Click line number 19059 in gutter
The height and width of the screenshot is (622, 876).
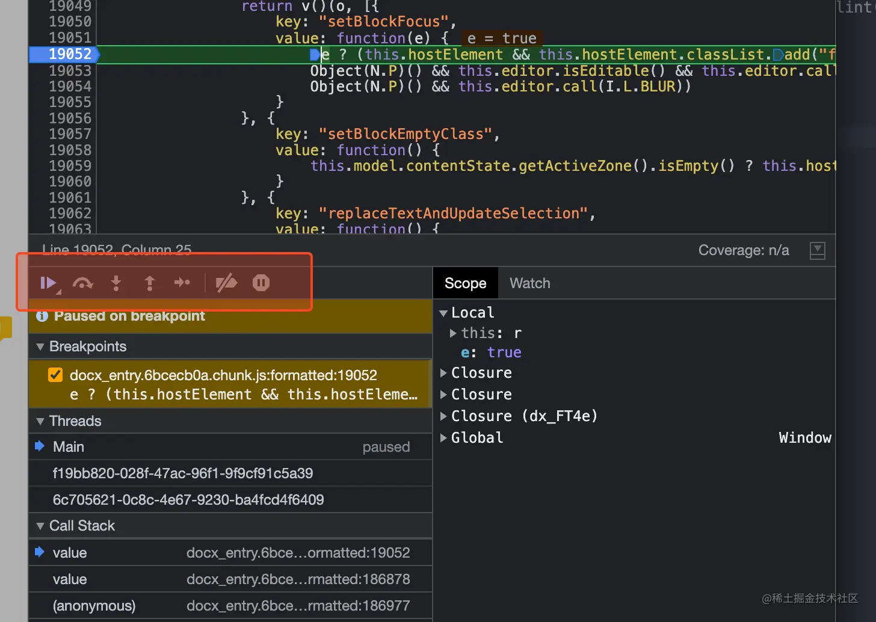[70, 165]
